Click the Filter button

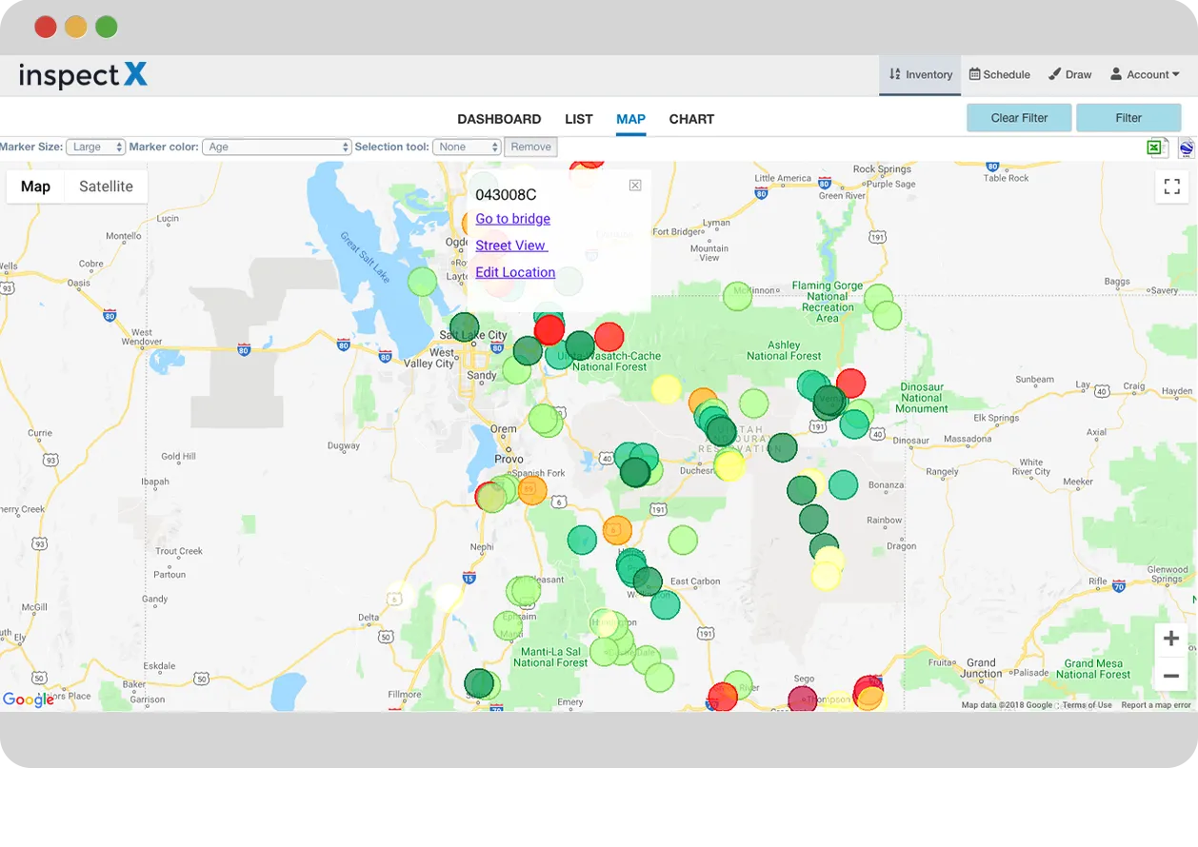pyautogui.click(x=1128, y=118)
